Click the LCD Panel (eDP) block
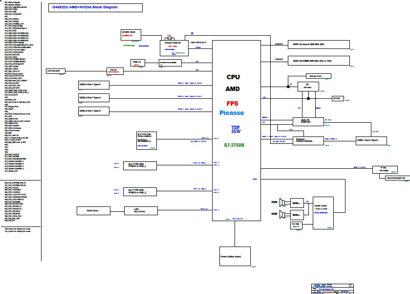 click(55, 71)
